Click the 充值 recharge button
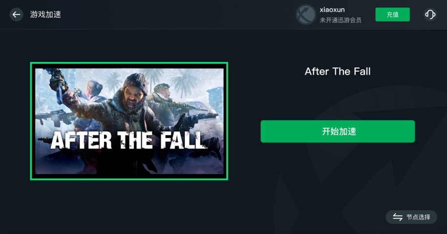 pos(393,15)
